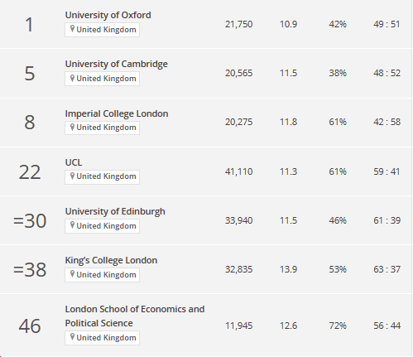
Task: Click the location pin under King's College London
Action: pos(72,274)
